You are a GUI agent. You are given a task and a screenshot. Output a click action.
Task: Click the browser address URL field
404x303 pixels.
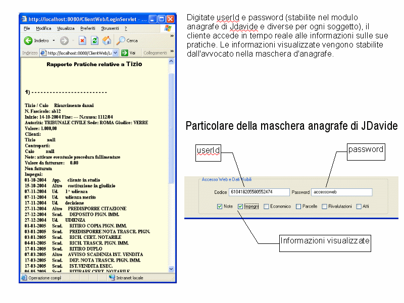[79, 53]
